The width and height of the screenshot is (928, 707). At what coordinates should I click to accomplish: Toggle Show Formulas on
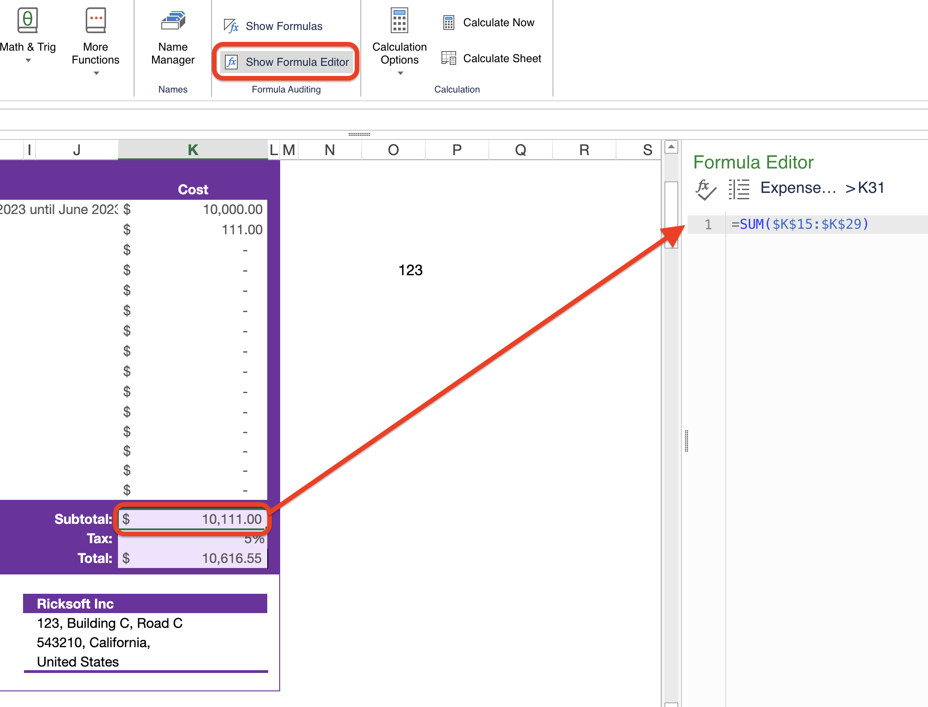[x=283, y=26]
